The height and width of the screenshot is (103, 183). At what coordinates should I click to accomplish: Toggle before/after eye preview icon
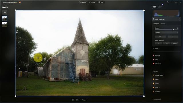click(73, 100)
